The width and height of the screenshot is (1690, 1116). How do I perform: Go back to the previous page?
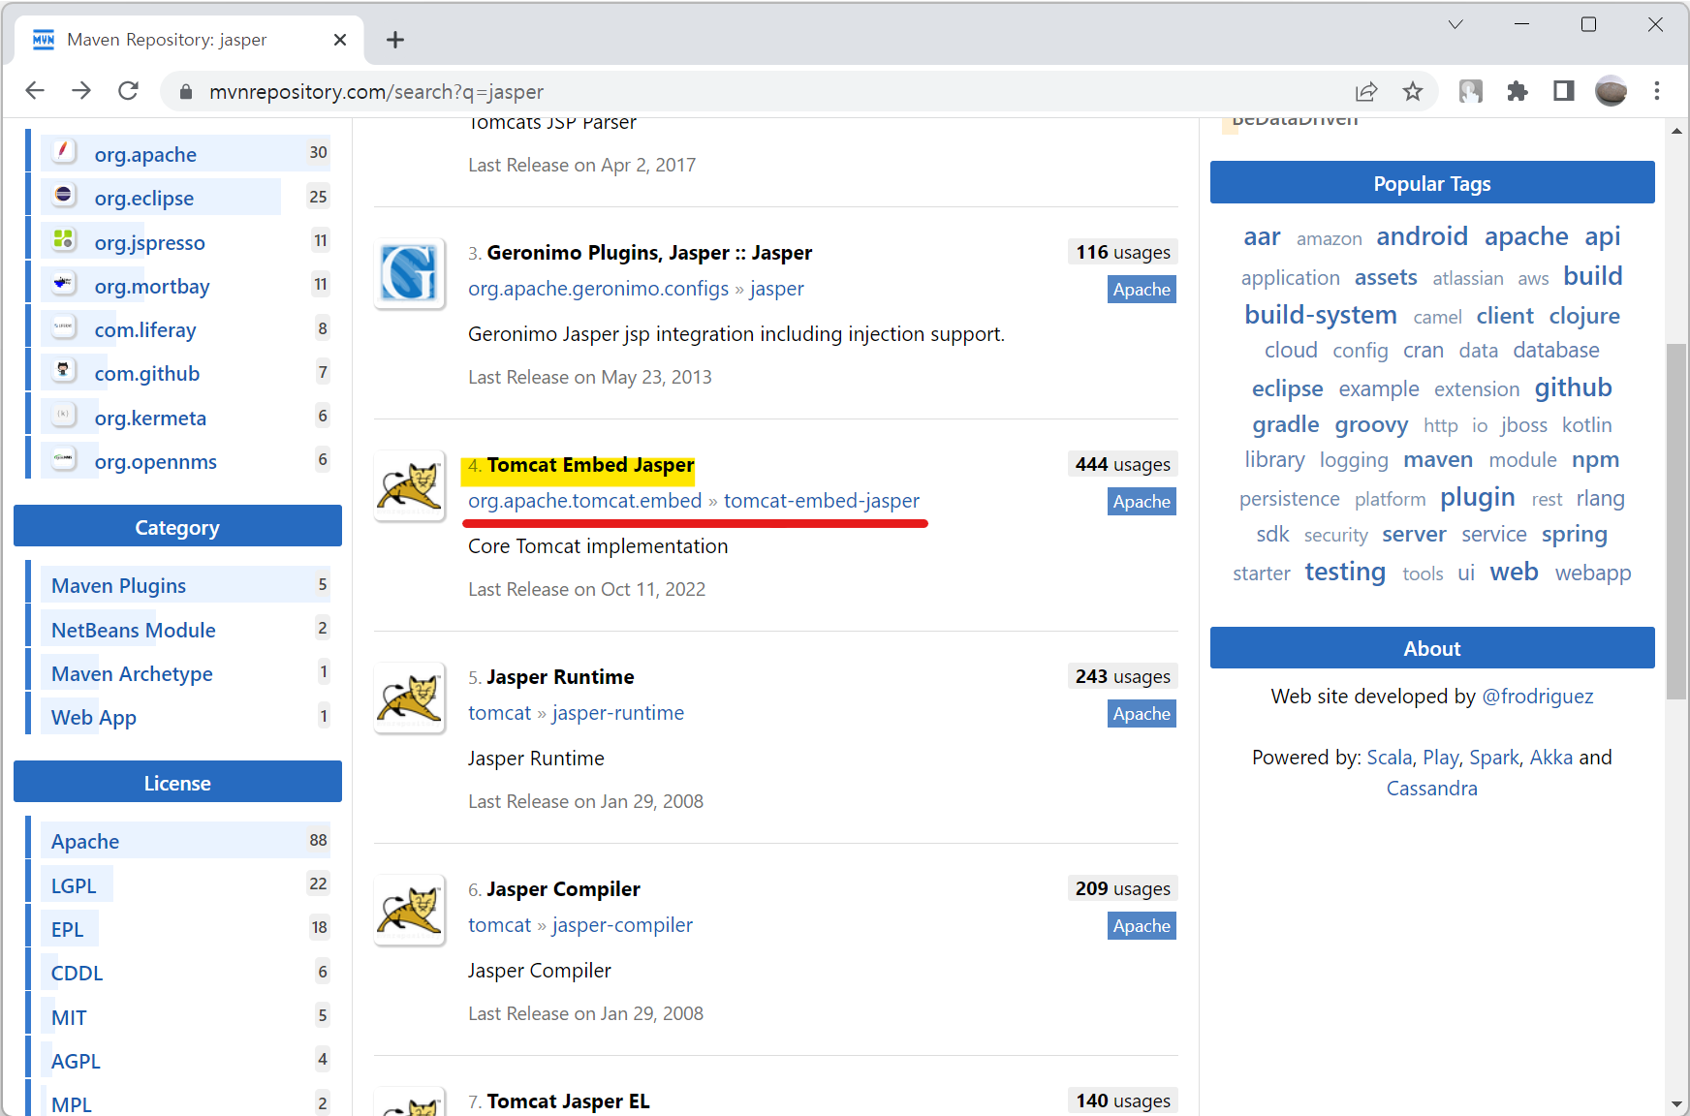coord(35,91)
